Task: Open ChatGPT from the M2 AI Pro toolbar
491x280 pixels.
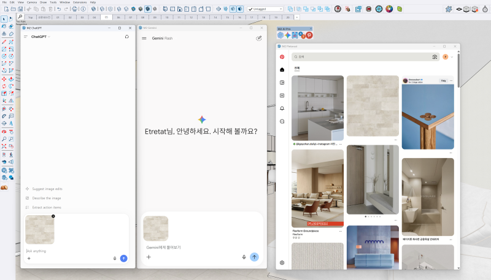Action: click(280, 36)
